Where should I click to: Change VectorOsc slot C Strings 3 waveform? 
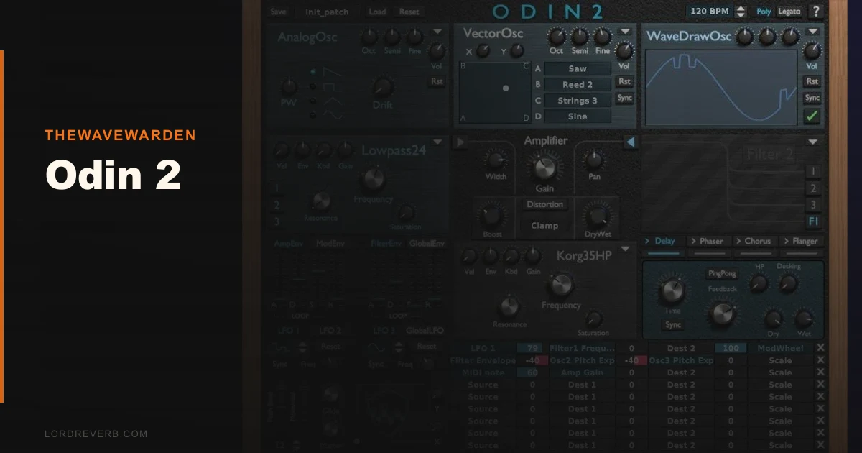point(578,101)
